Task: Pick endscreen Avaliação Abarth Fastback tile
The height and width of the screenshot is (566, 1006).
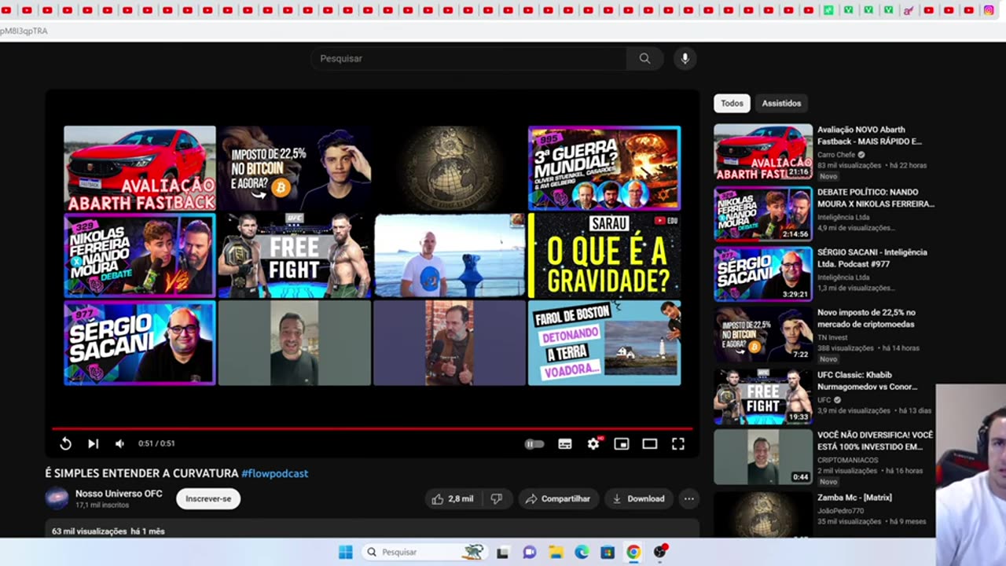Action: (140, 168)
